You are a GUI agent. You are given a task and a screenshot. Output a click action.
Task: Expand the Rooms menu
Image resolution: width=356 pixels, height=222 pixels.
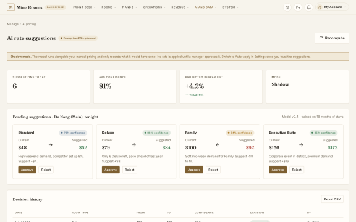pos(109,7)
